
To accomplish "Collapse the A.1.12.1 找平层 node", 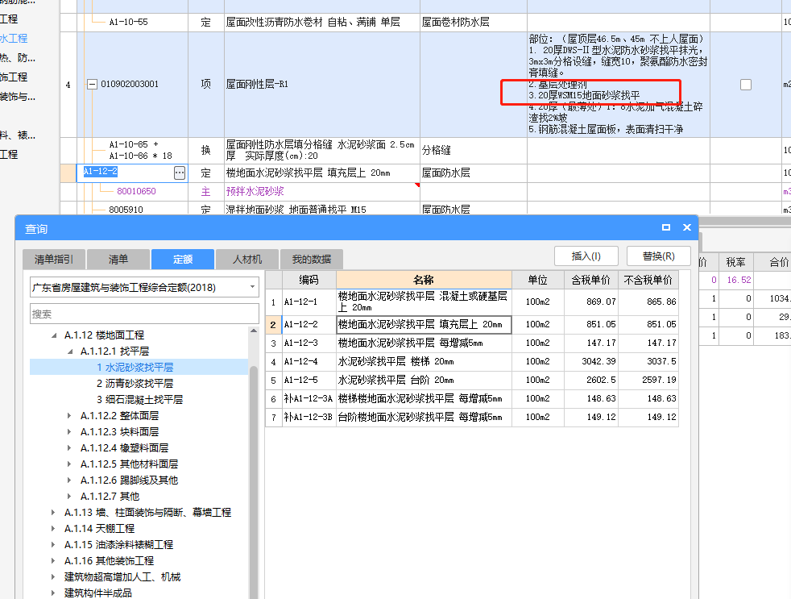I will [x=70, y=351].
